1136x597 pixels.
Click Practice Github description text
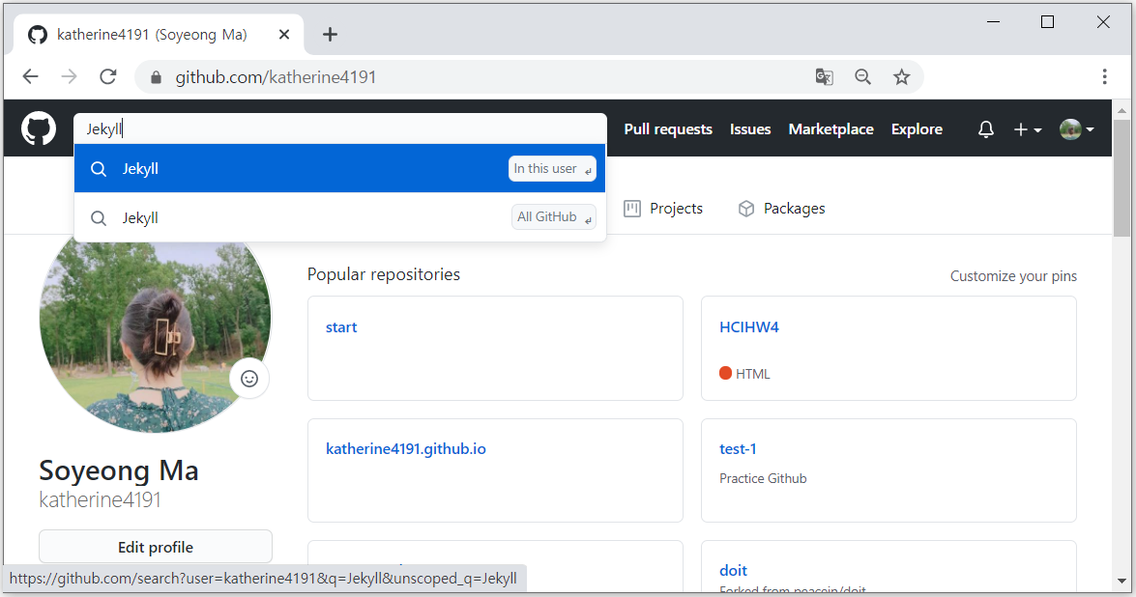763,478
